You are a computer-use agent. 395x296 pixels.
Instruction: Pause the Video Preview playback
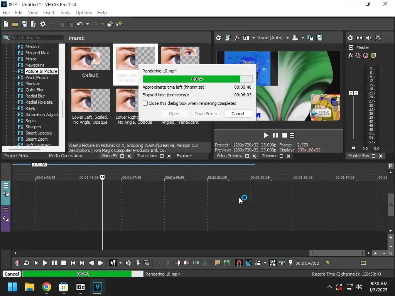275,135
